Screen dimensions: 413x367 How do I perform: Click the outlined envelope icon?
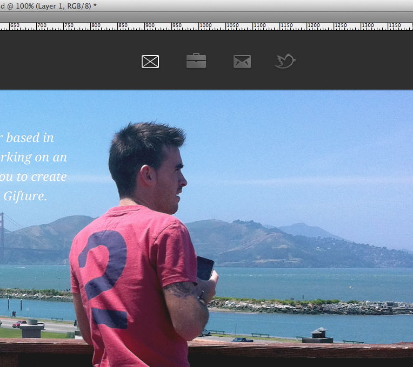[150, 62]
